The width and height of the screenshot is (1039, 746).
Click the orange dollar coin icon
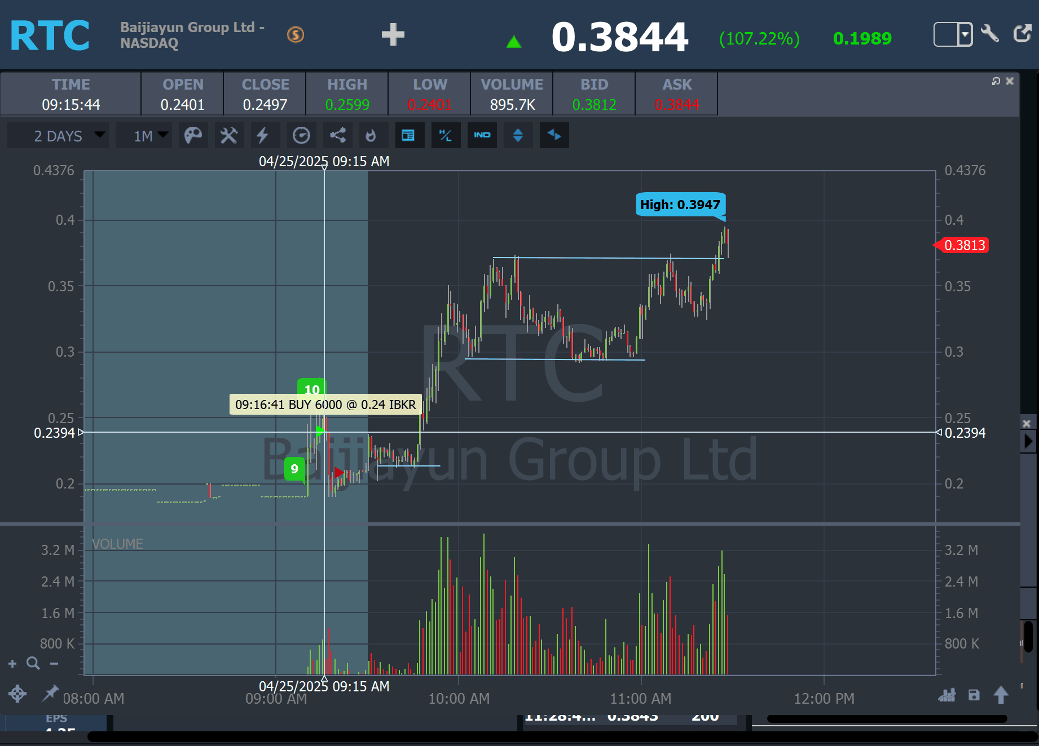point(296,35)
